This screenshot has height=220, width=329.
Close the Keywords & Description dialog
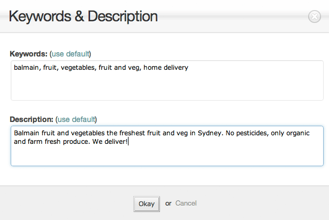pos(314,17)
